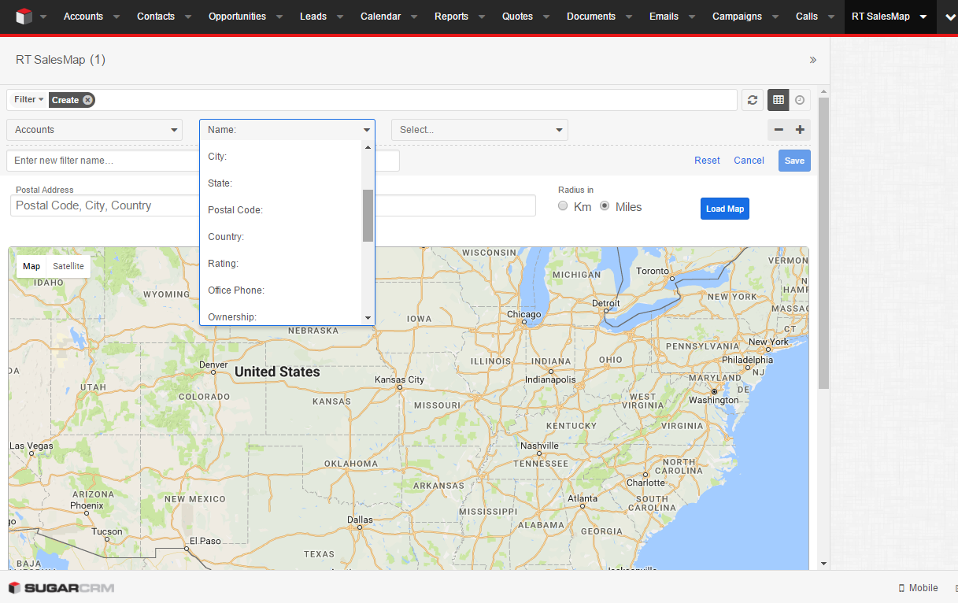Open Name field dropdown
Viewport: 958px width, 603px height.
click(x=287, y=130)
